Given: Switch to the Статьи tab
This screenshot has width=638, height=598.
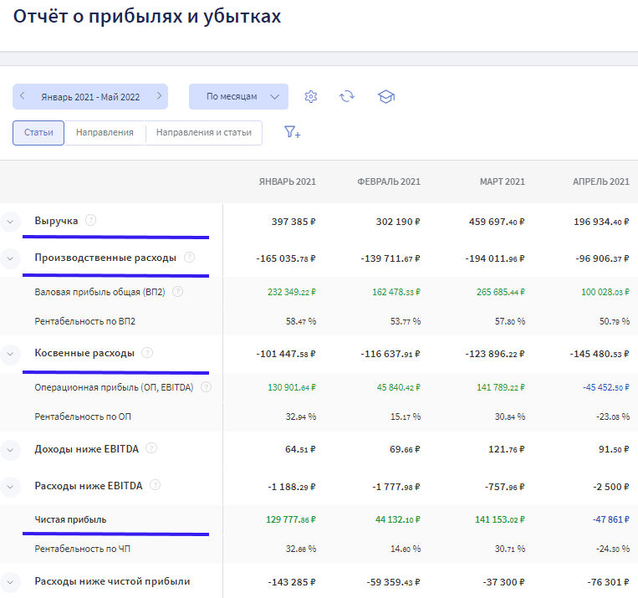Looking at the screenshot, I should pyautogui.click(x=38, y=132).
